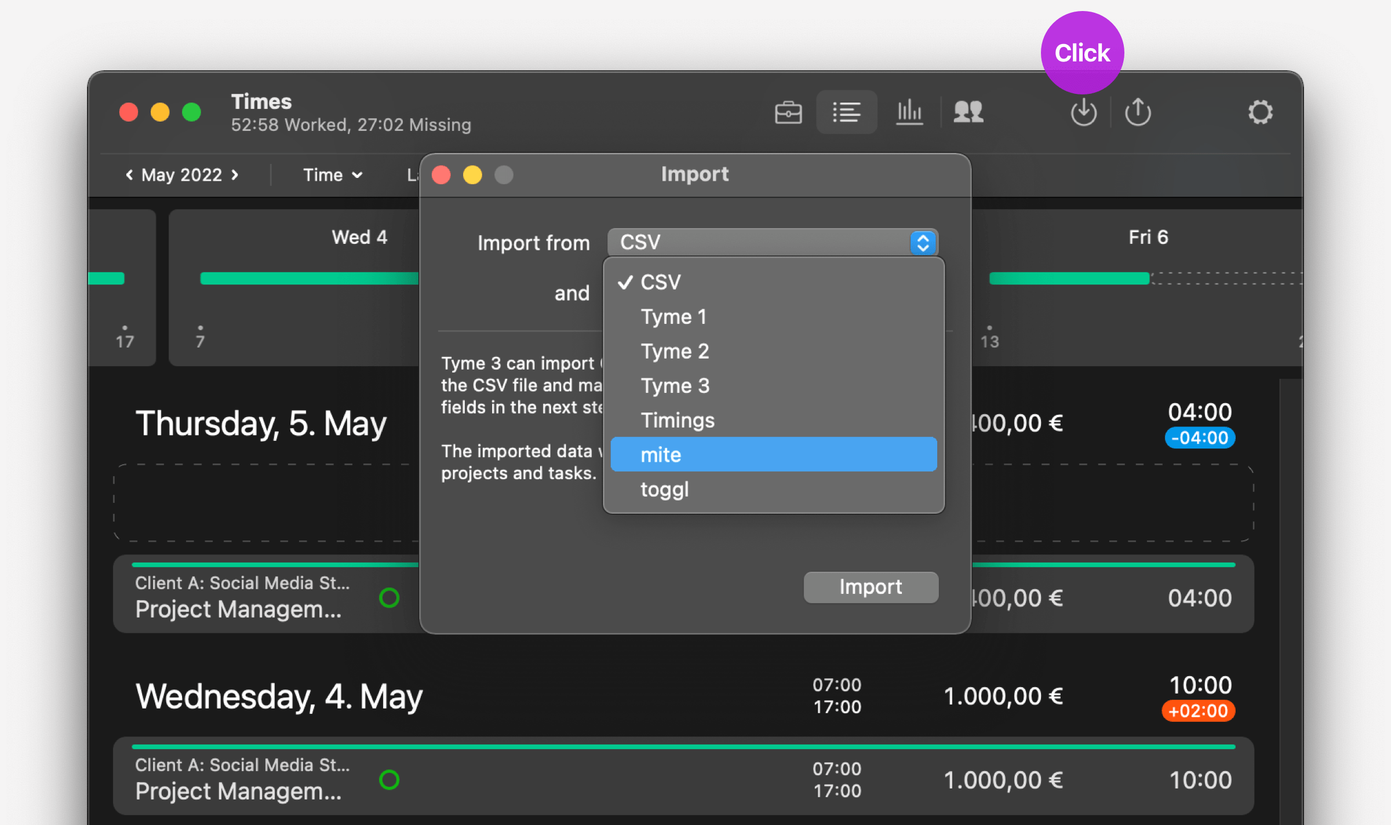Viewport: 1391px width, 825px height.
Task: Minimize the main Times window
Action: (x=160, y=112)
